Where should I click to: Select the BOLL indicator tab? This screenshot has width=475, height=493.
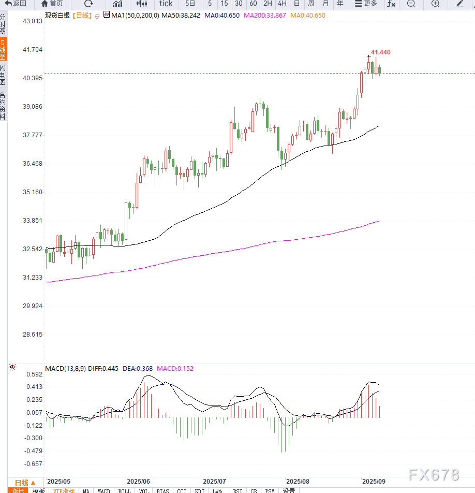tap(124, 490)
